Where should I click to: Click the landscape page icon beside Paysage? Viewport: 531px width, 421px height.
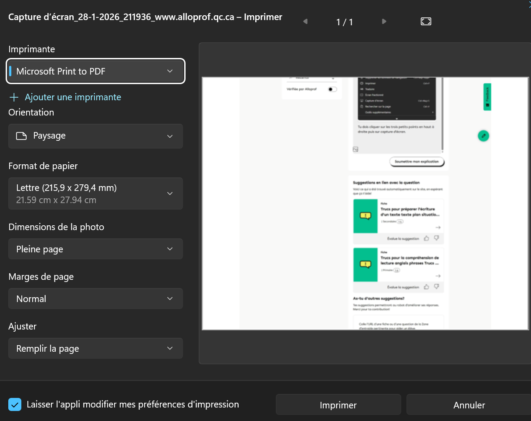(x=21, y=136)
